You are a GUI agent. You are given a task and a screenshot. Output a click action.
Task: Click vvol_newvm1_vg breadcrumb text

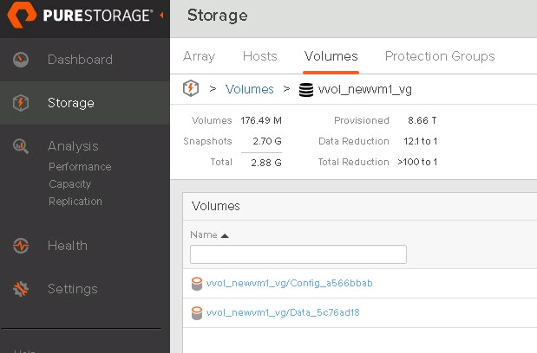point(365,89)
